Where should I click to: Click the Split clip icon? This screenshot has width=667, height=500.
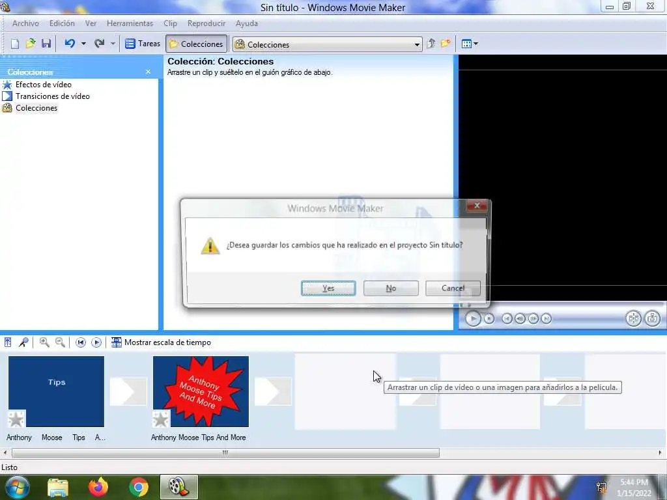[x=633, y=318]
